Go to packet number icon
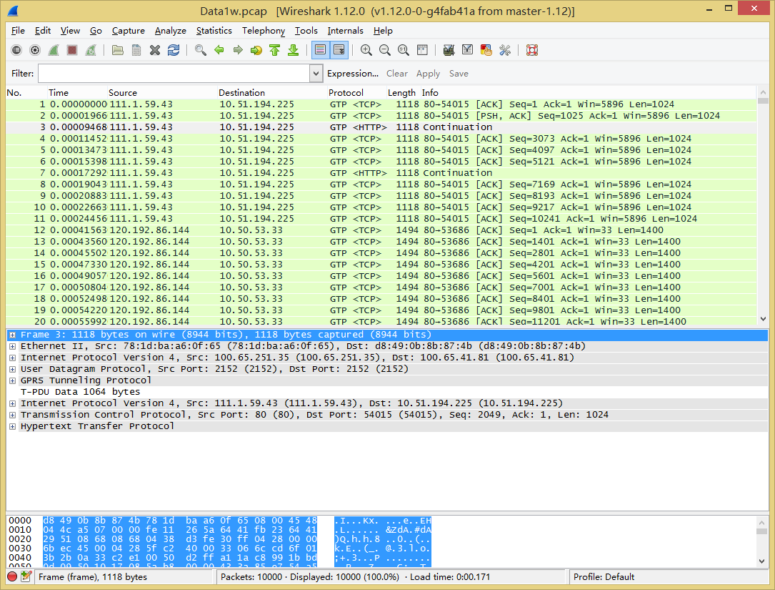This screenshot has width=775, height=590. pyautogui.click(x=256, y=50)
